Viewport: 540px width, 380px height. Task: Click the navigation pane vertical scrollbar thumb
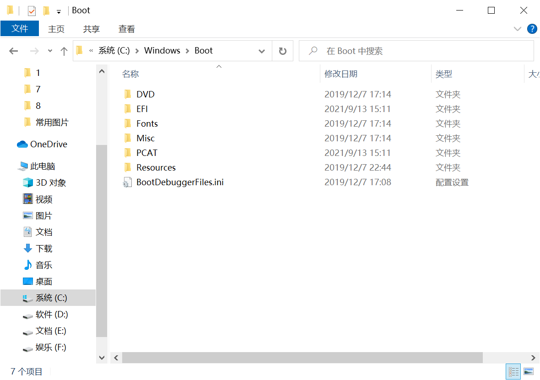[x=102, y=241]
